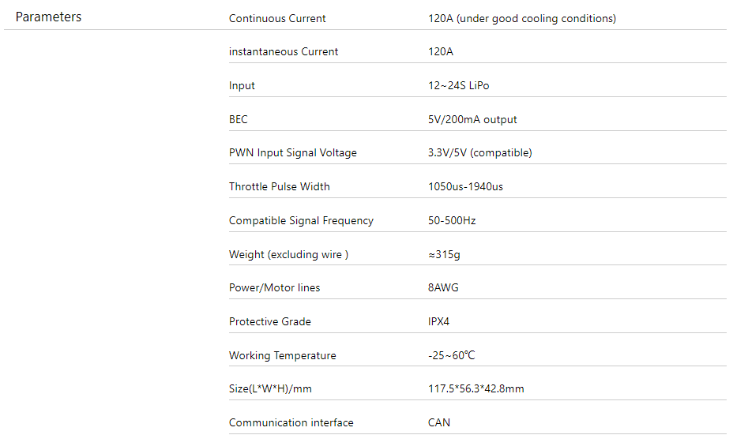
Task: Click the 3.3V/5V (compatible) value
Action: (x=480, y=153)
